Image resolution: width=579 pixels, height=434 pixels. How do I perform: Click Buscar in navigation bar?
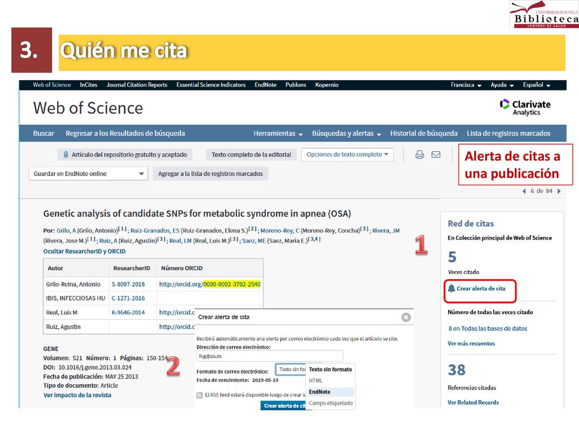(44, 133)
